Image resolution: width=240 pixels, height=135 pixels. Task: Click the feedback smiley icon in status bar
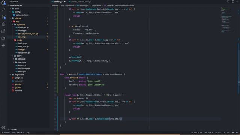[x=233, y=132]
